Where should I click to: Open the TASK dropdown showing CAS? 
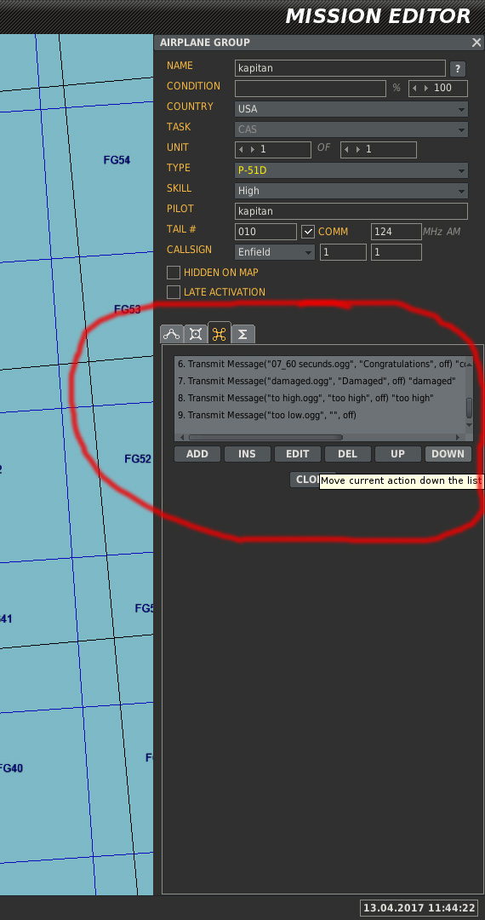[x=351, y=129]
